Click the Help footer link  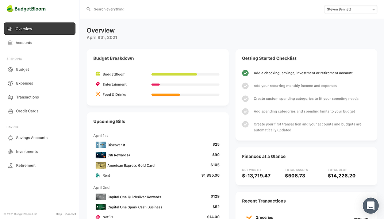59,214
